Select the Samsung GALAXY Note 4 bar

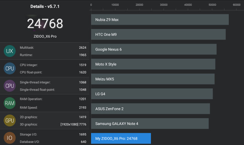point(150,124)
